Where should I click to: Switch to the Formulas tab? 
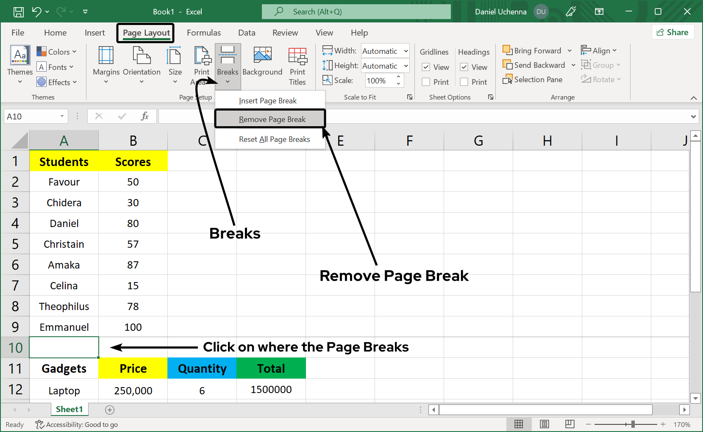pyautogui.click(x=204, y=33)
